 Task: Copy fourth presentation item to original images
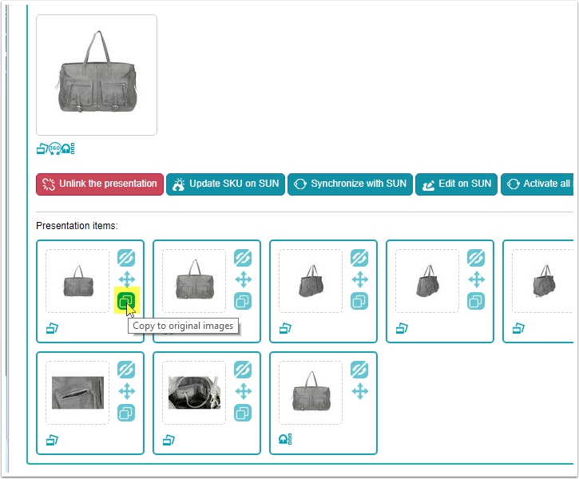(x=476, y=301)
